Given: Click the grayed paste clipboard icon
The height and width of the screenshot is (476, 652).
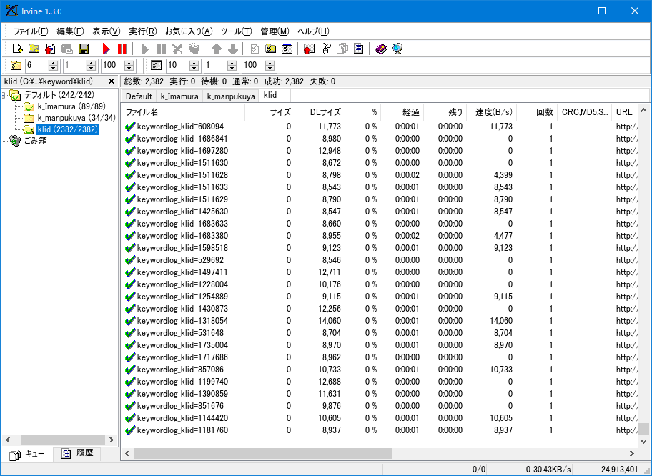Looking at the screenshot, I should [x=67, y=49].
